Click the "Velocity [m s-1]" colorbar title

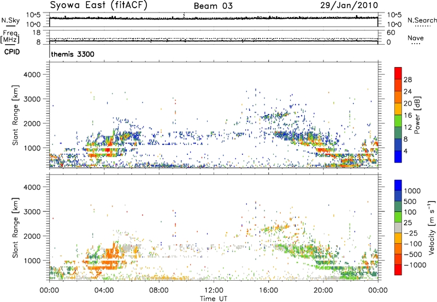(x=432, y=227)
